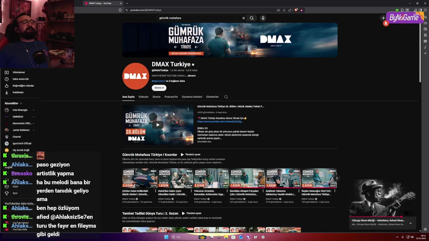The width and height of the screenshot is (429, 241).
Task: Switch to the Videolar tab
Action: tap(143, 97)
